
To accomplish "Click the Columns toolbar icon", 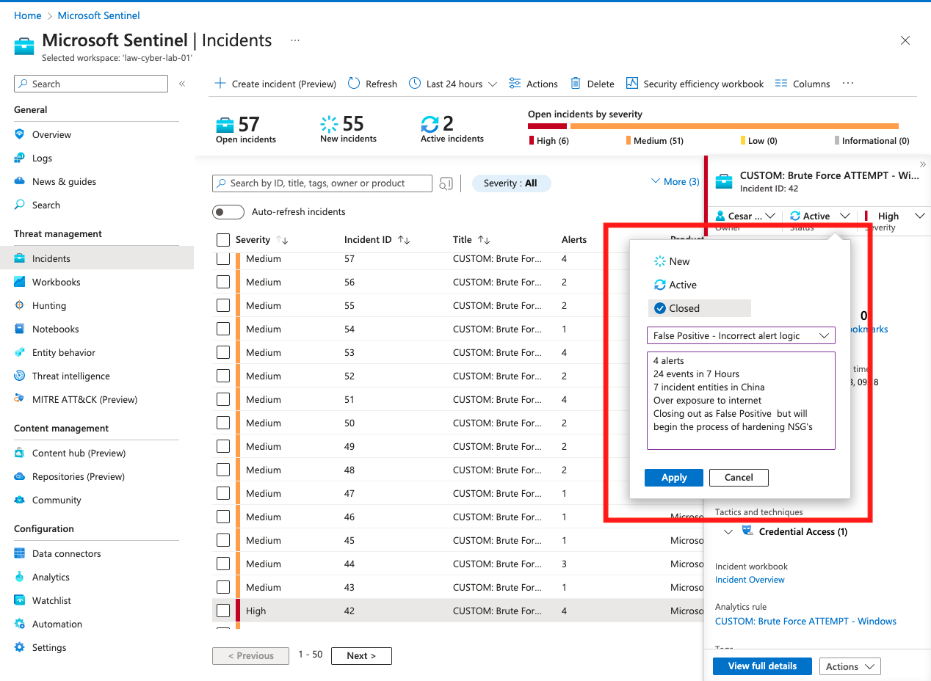I will (781, 84).
